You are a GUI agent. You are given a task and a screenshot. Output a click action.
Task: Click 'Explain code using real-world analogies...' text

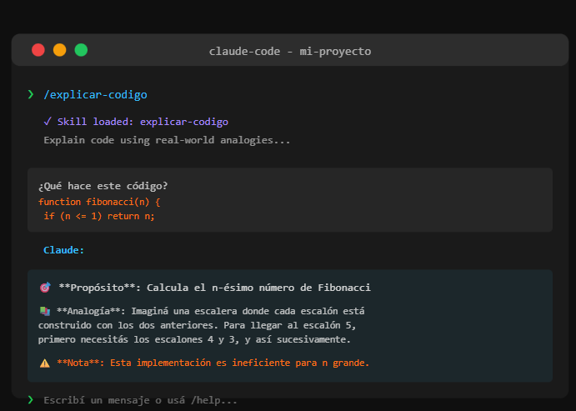pyautogui.click(x=167, y=140)
